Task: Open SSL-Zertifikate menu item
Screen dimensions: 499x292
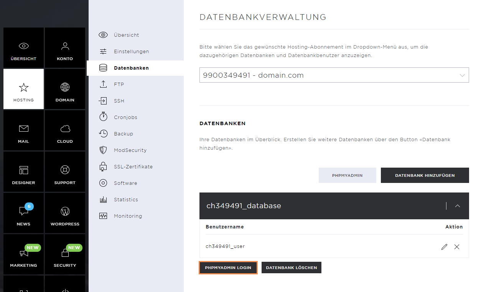Action: 133,166
